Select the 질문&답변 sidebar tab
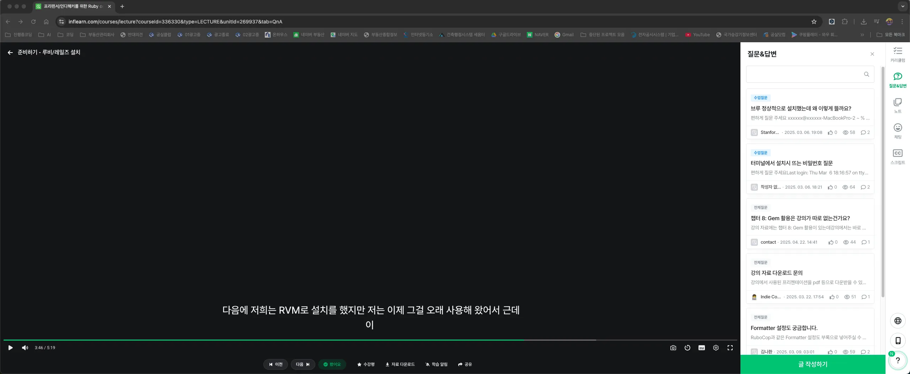The width and height of the screenshot is (910, 374). coord(898,80)
